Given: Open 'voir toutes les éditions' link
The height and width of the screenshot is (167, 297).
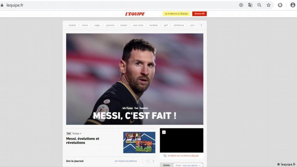Looking at the screenshot, I should pyautogui.click(x=126, y=161).
